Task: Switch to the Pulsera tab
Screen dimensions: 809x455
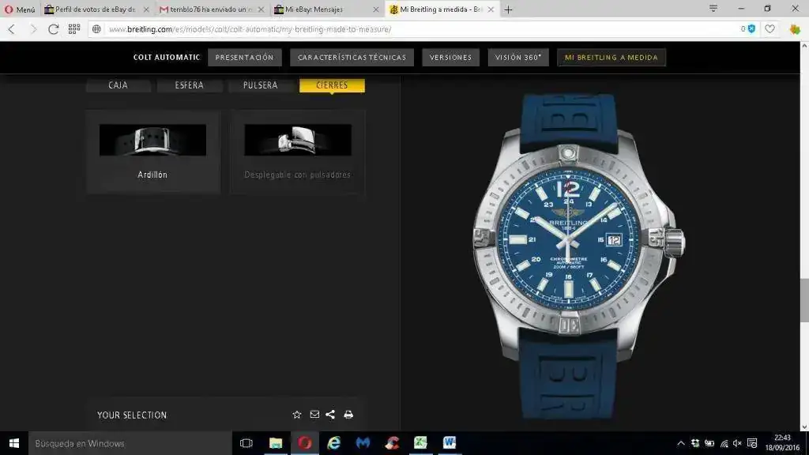Action: 260,85
